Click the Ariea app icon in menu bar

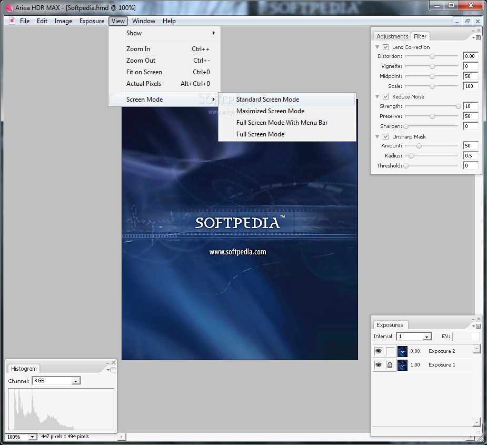pos(12,21)
